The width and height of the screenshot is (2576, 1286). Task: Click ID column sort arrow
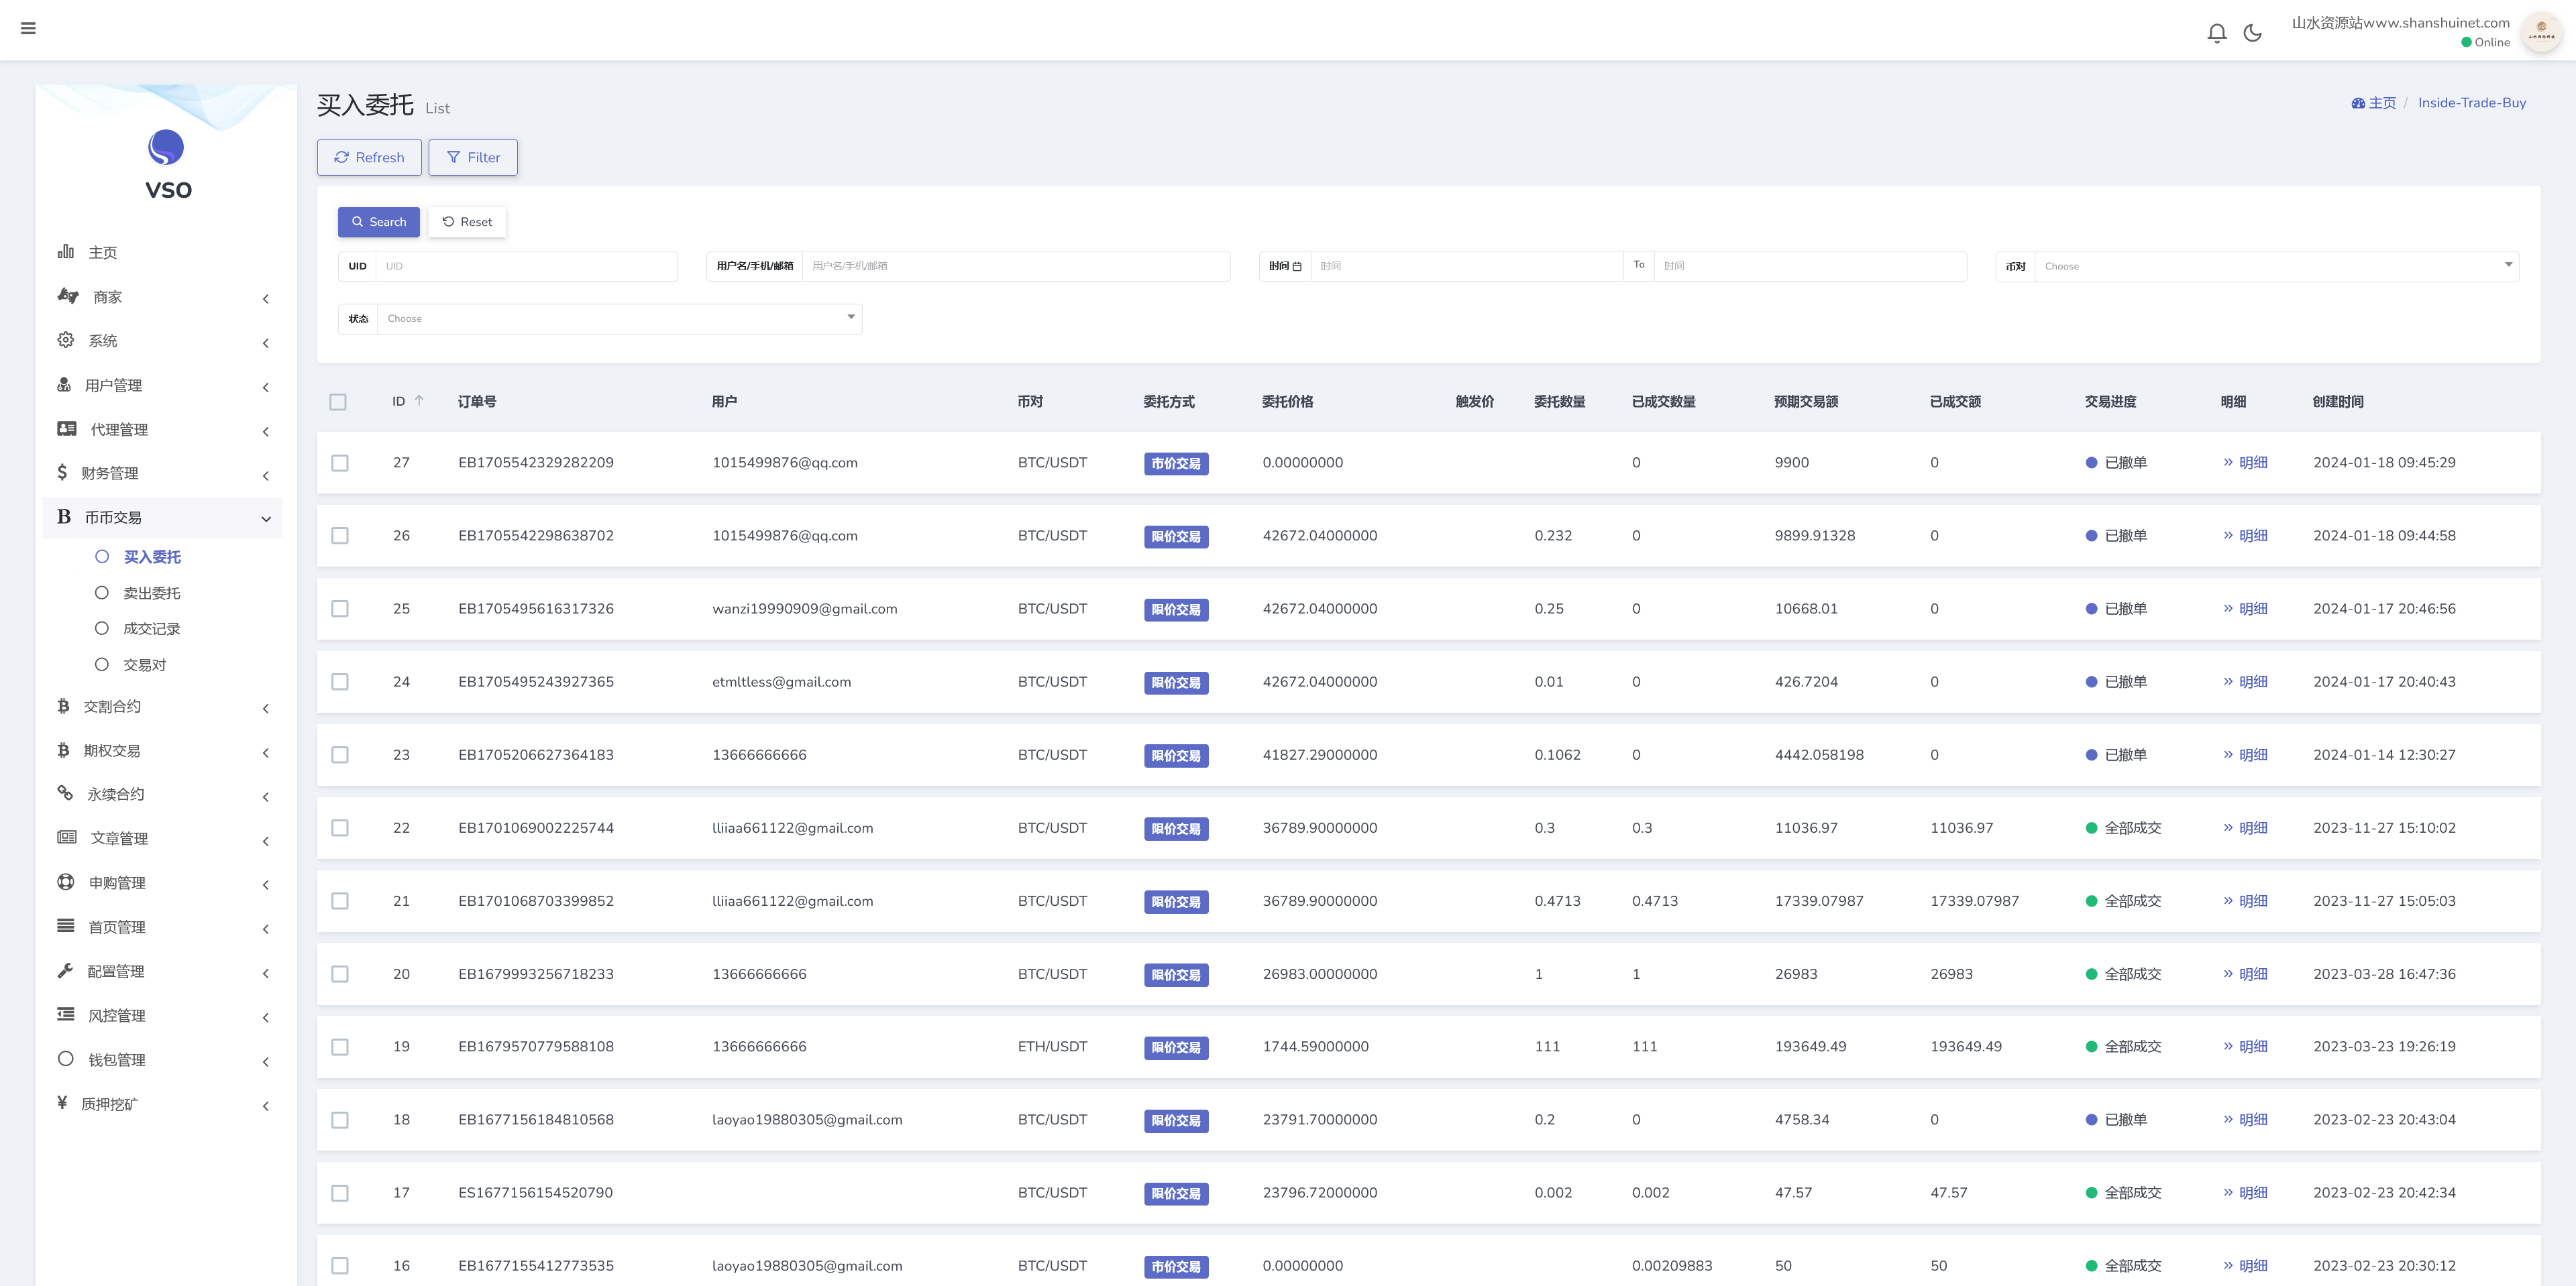pyautogui.click(x=419, y=401)
